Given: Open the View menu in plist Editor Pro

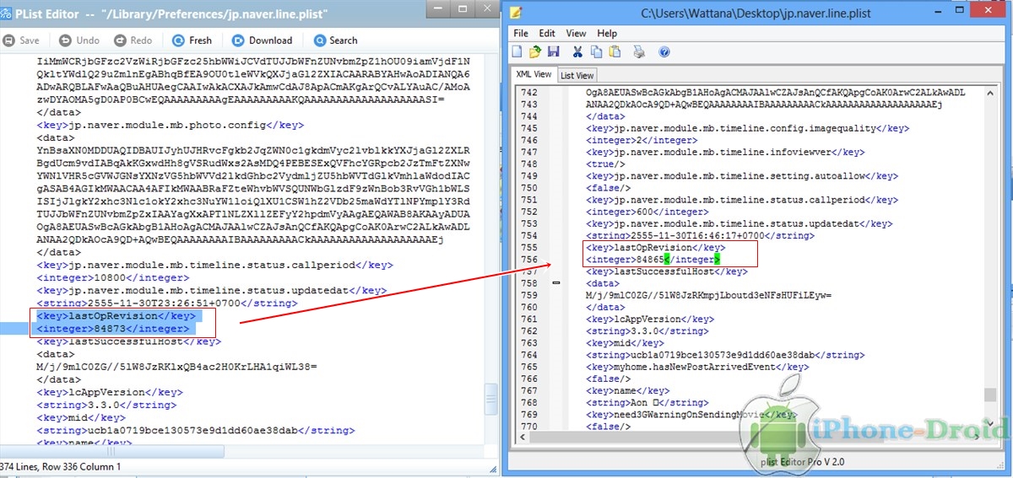Looking at the screenshot, I should 576,33.
